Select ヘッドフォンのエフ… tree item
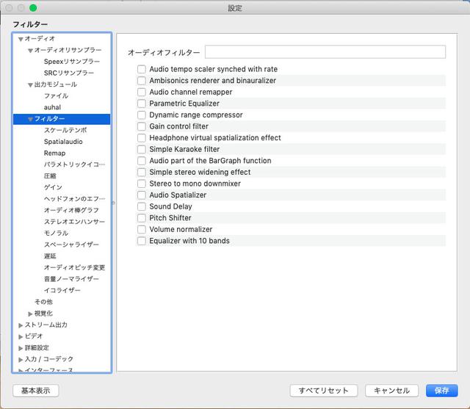The width and height of the screenshot is (470, 409). 74,199
